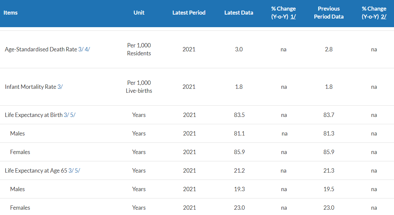Open footnote 3/ beside Life Expectancy at Birth

click(x=66, y=115)
